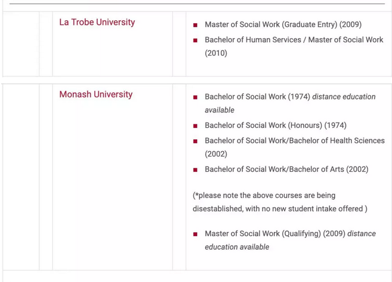Click bullet beside Master of Social Work (Graduate Entry)
Screen dimensions: 392x282
pyautogui.click(x=195, y=25)
